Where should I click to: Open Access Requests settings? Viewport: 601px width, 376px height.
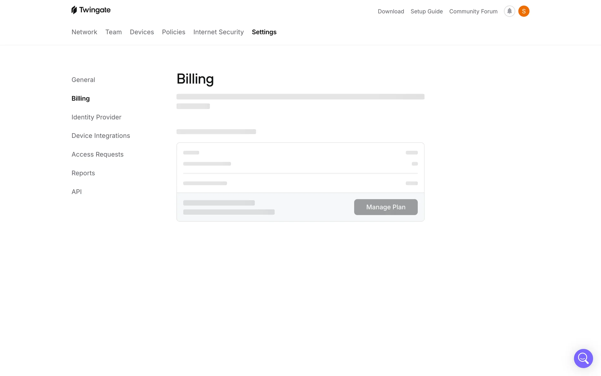pos(97,154)
